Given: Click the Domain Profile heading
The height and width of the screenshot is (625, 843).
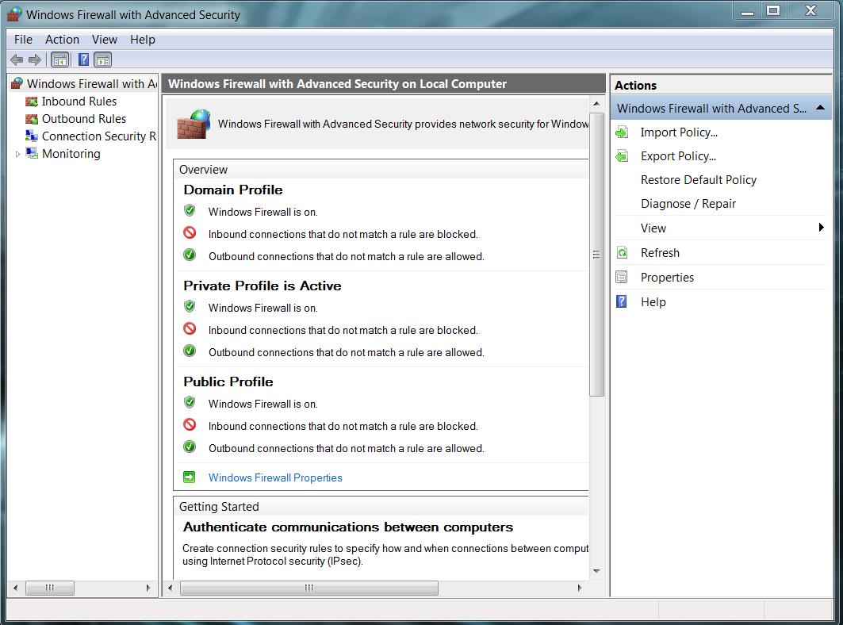Looking at the screenshot, I should [x=233, y=190].
